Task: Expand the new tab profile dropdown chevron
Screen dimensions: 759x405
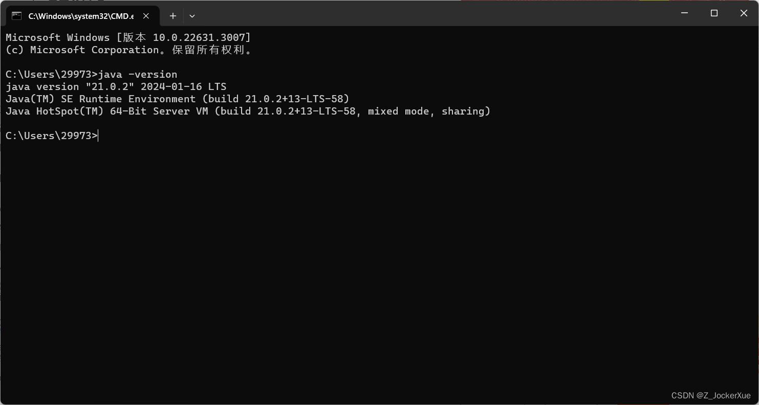Action: (x=192, y=16)
